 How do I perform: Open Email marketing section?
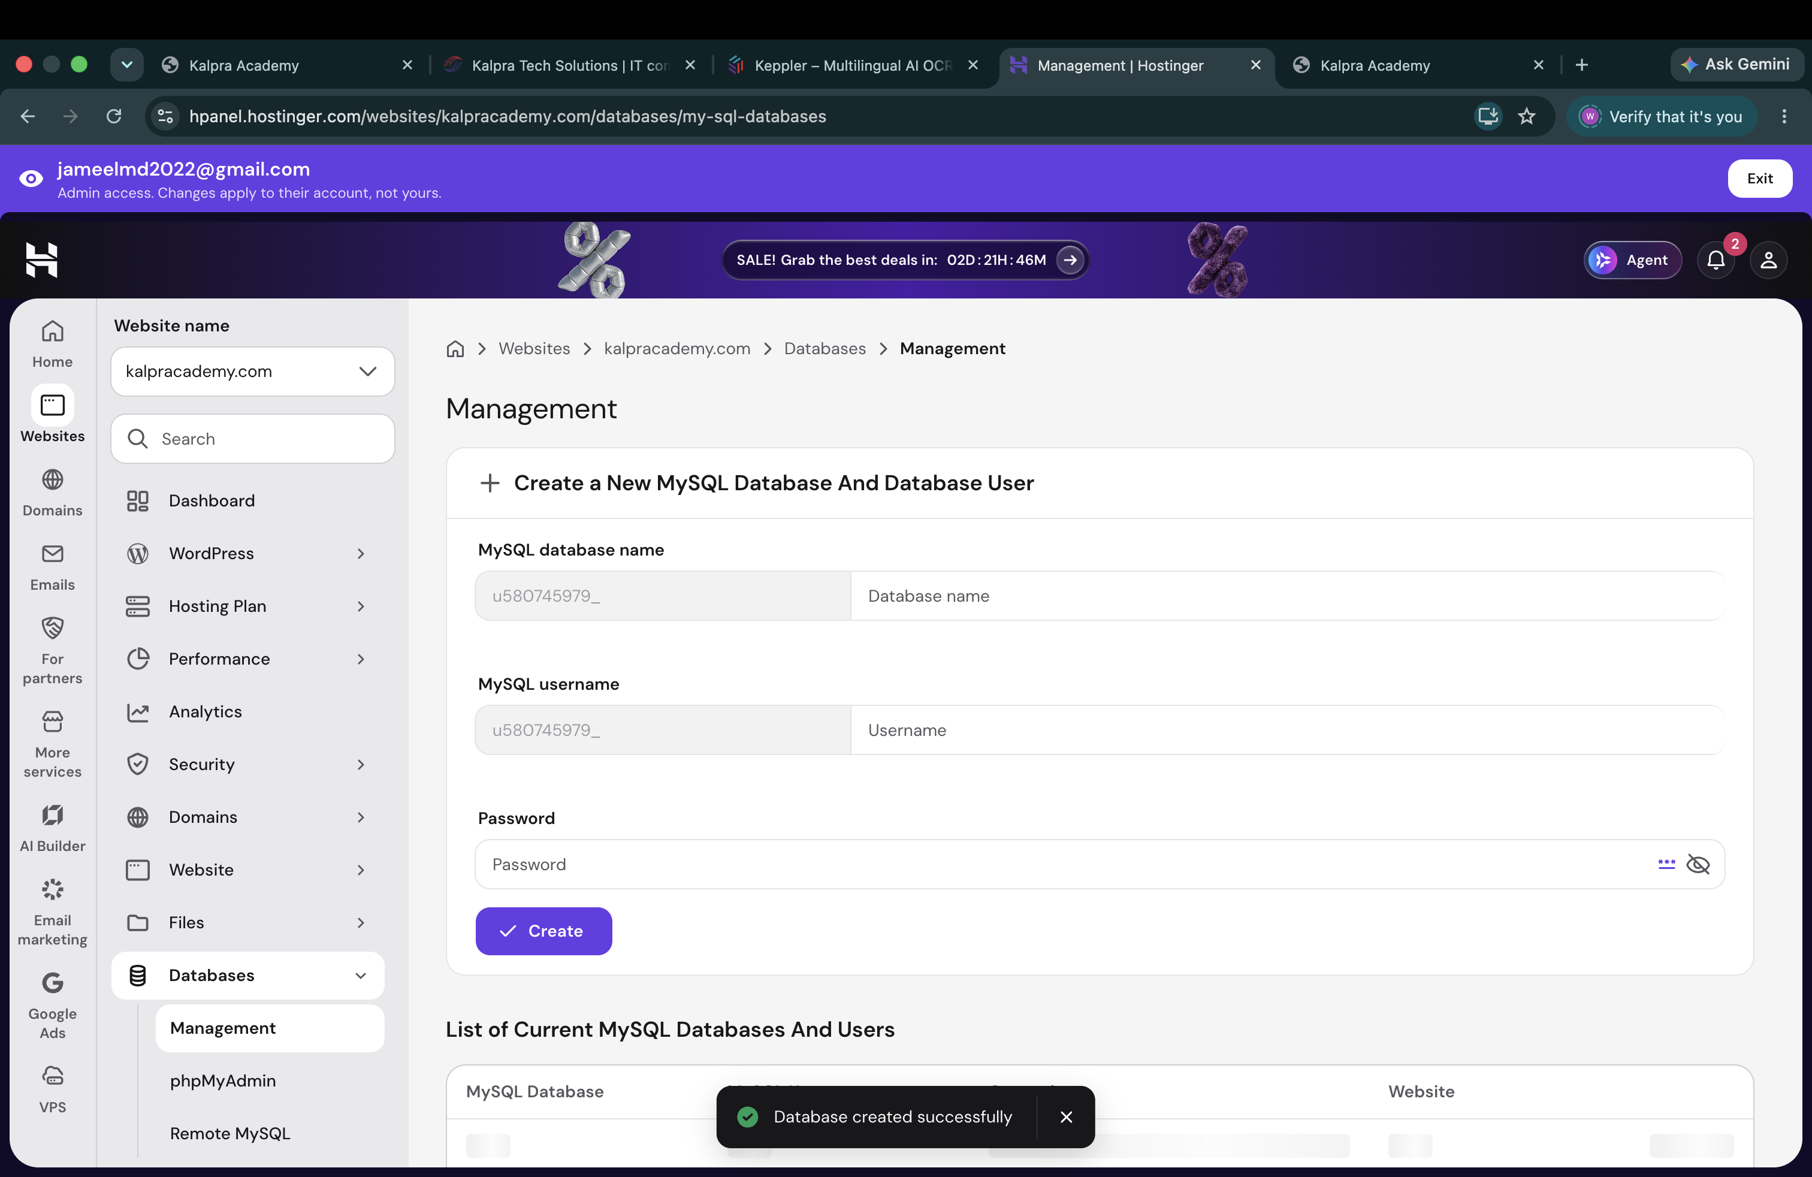pyautogui.click(x=53, y=912)
